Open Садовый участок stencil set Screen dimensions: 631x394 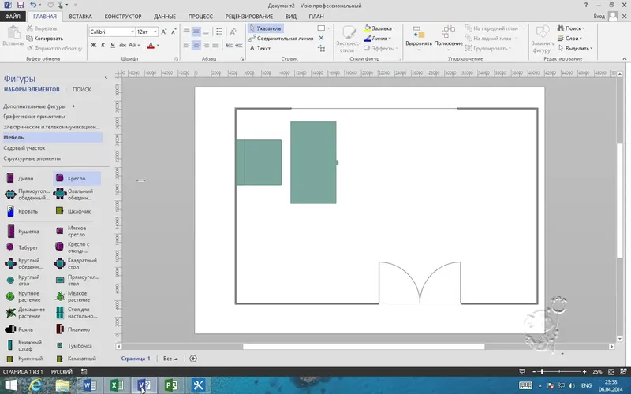pyautogui.click(x=24, y=147)
